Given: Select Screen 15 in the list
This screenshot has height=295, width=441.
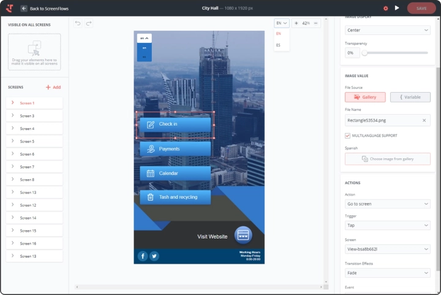Looking at the screenshot, I should tap(34, 231).
